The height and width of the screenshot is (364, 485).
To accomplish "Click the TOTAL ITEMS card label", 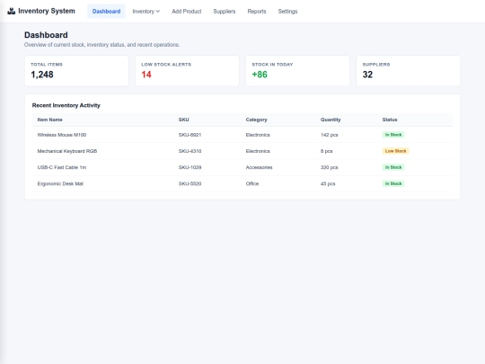I will pos(47,65).
